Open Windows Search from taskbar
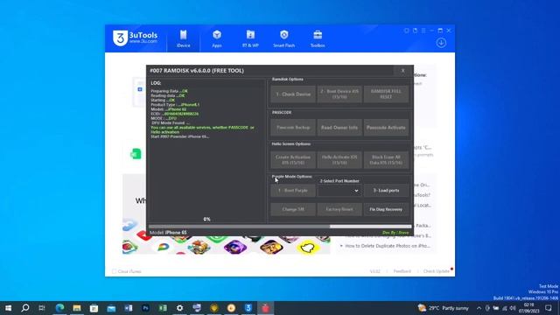The image size is (560, 315). (x=25, y=308)
